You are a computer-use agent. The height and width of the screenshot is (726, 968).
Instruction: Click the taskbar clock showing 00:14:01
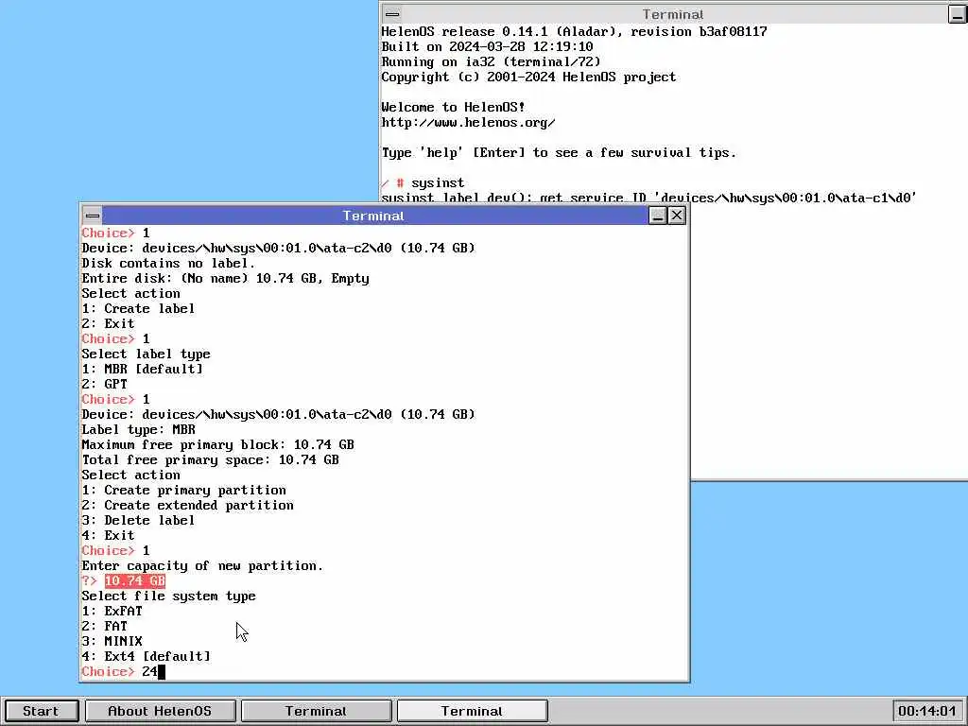click(927, 711)
